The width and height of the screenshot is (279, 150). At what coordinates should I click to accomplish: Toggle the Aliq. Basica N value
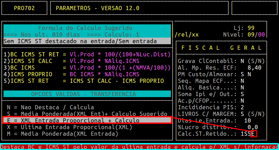pyautogui.click(x=242, y=87)
